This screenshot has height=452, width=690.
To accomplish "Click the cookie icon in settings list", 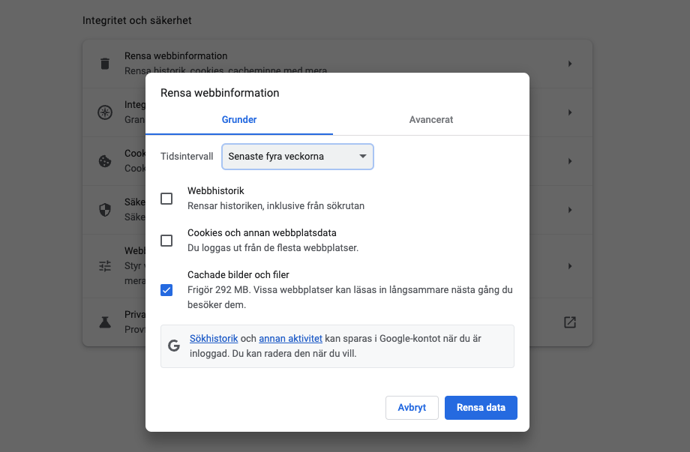I will [105, 161].
